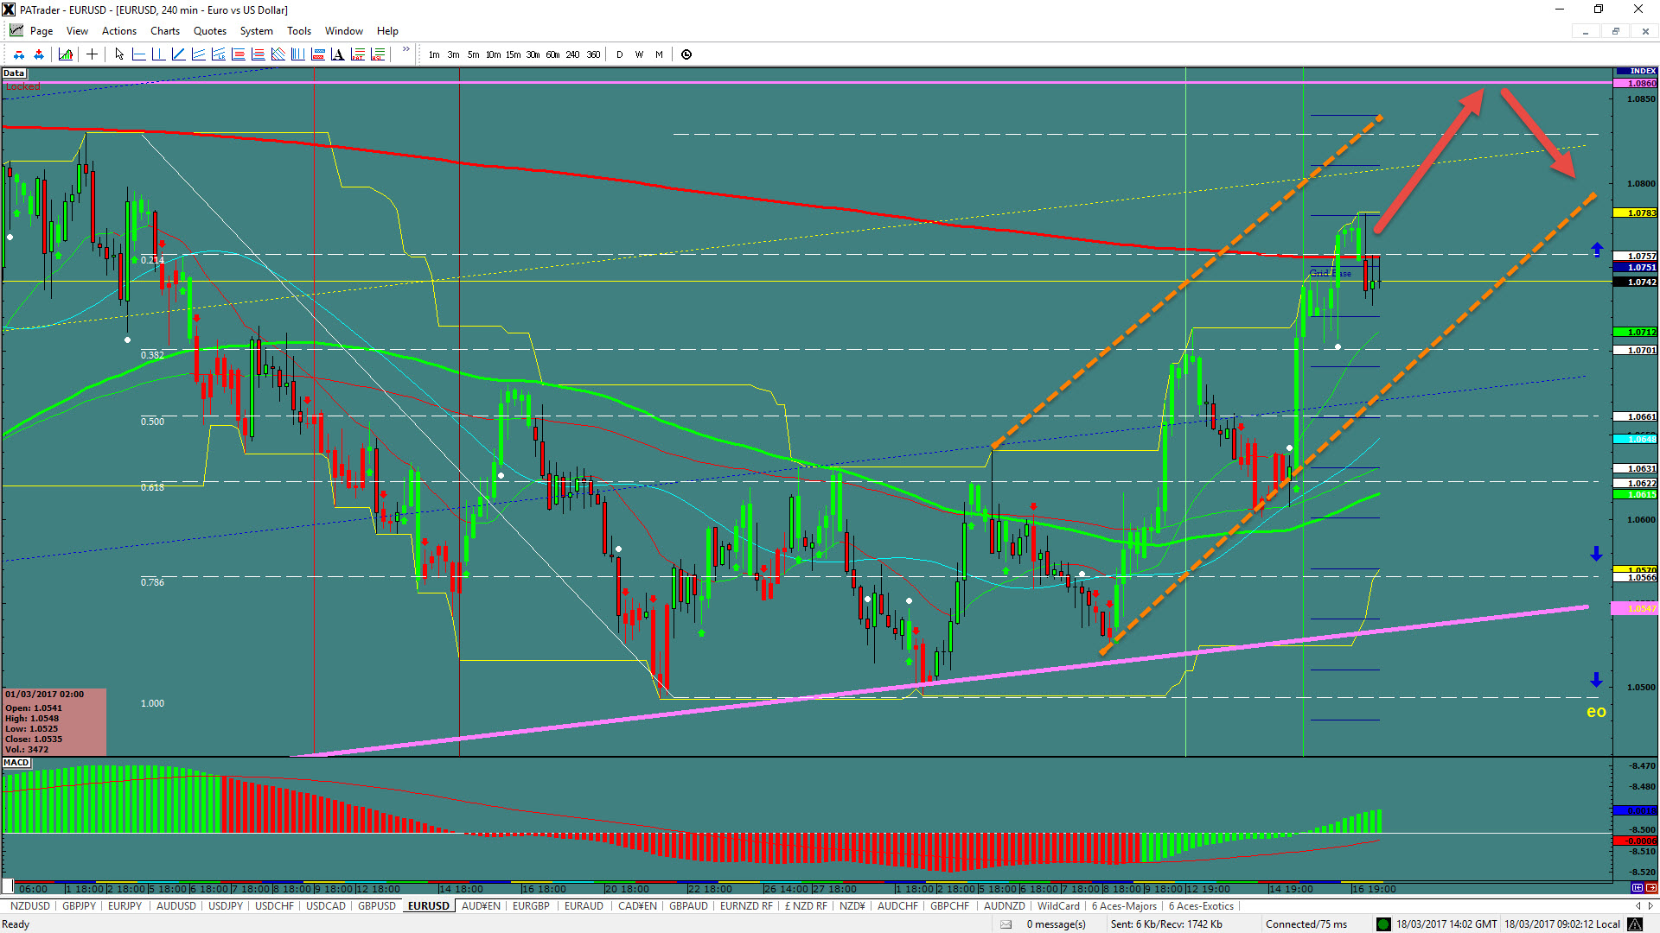Viewport: 1660px width, 933px height.
Task: Switch to the 5m timeframe
Action: click(x=473, y=54)
